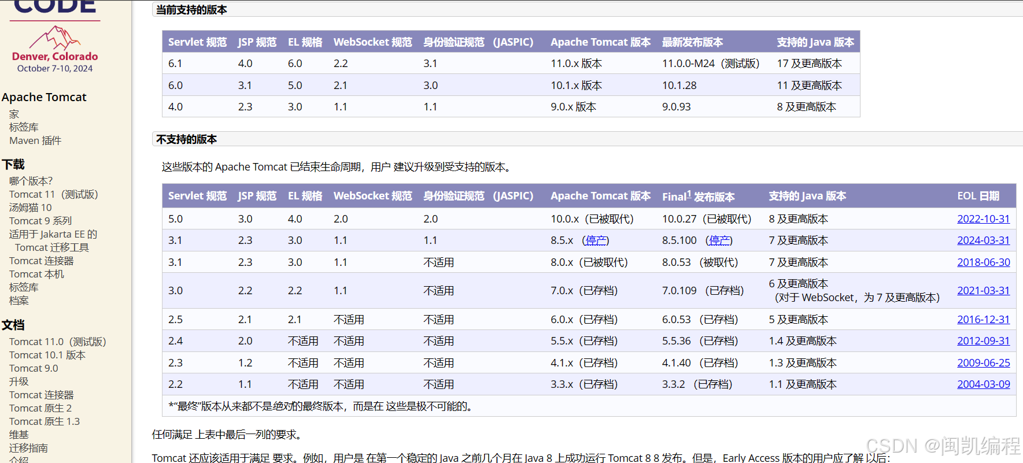Open EOL date link 2004-03-09
1023x463 pixels.
point(983,384)
